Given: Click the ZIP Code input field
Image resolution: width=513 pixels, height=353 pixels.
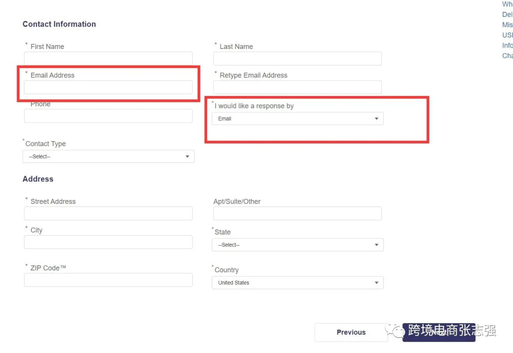Looking at the screenshot, I should point(108,280).
